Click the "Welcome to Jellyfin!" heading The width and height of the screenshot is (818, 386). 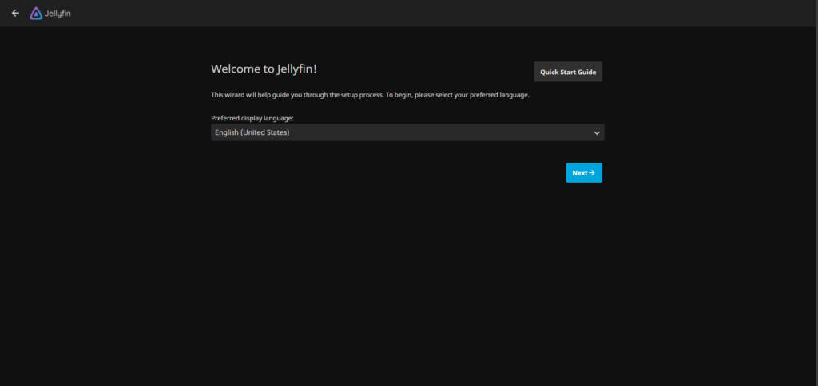(x=264, y=69)
